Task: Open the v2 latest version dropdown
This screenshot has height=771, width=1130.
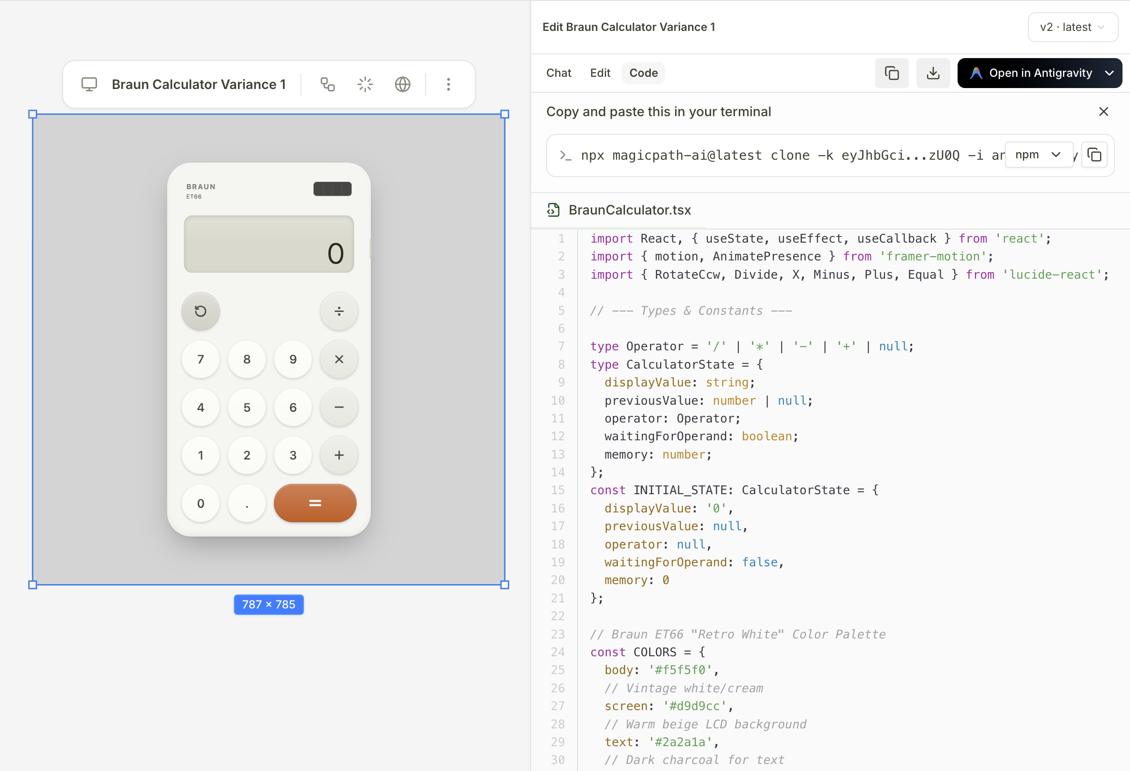Action: 1072,27
